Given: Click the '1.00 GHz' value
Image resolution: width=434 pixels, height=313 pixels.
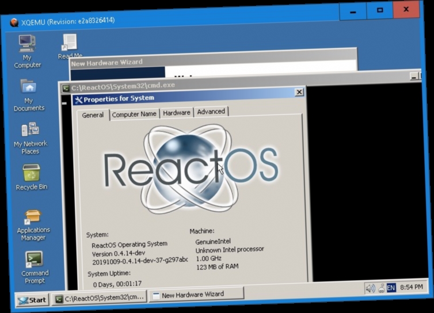Looking at the screenshot, I should [209, 258].
